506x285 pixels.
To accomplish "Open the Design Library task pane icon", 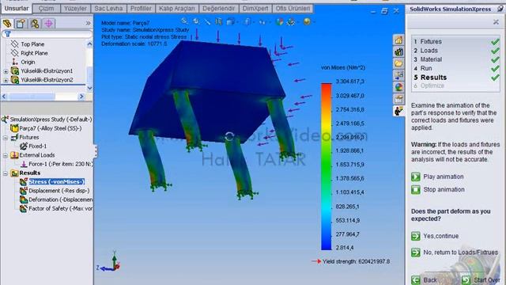I will (398, 51).
